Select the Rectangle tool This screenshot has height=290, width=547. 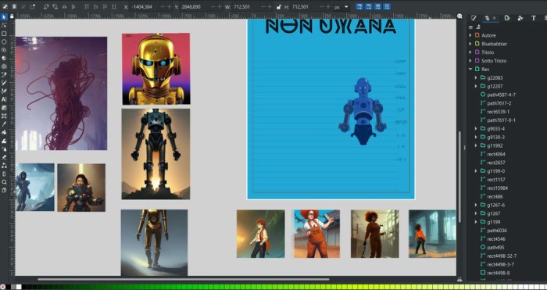[x=4, y=34]
